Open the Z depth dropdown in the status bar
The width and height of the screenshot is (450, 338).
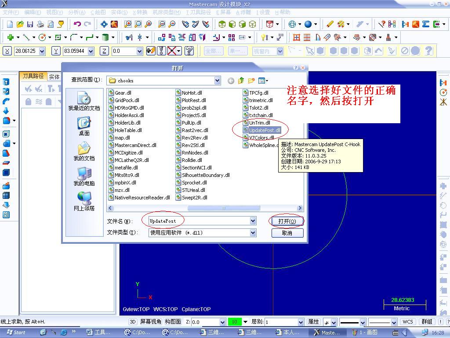[222, 322]
